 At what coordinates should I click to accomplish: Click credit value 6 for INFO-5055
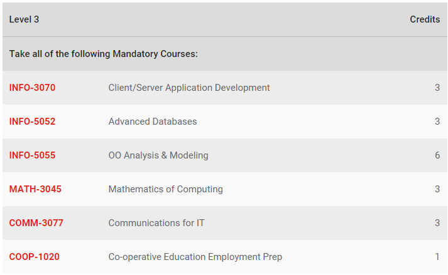(437, 155)
